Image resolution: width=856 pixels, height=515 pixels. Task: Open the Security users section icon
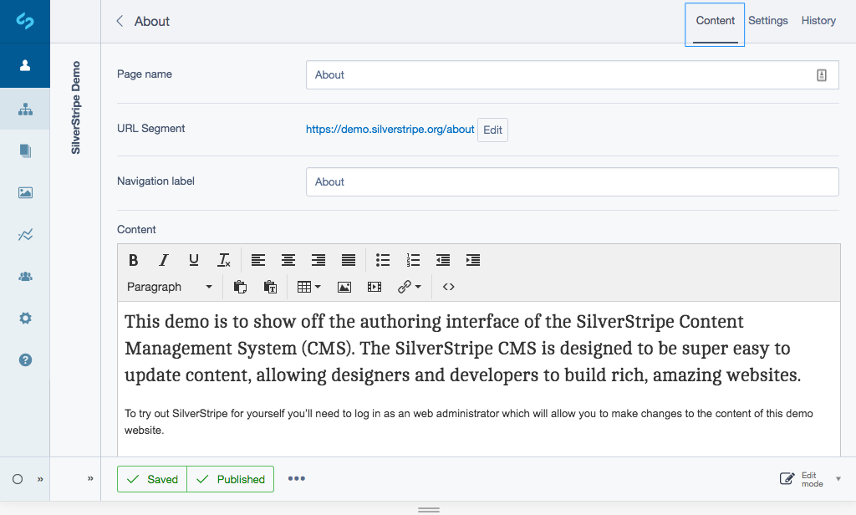(x=25, y=276)
